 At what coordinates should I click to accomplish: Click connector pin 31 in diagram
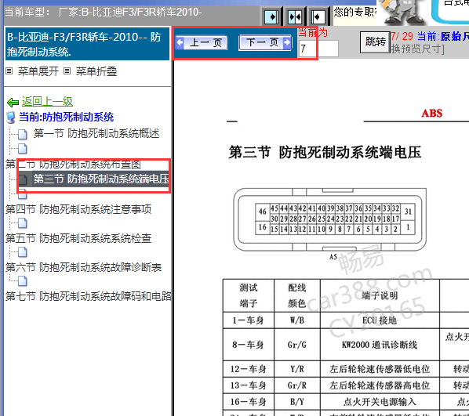point(408,212)
